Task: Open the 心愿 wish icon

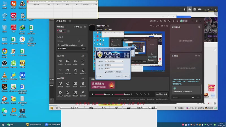Action: (x=75, y=71)
